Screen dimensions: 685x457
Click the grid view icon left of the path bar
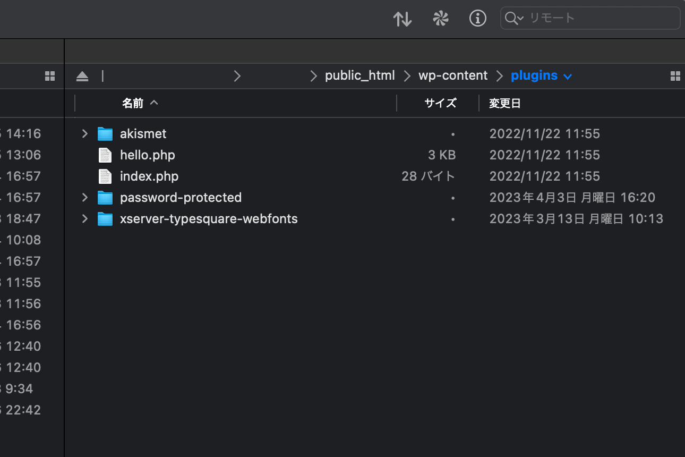[x=49, y=75]
